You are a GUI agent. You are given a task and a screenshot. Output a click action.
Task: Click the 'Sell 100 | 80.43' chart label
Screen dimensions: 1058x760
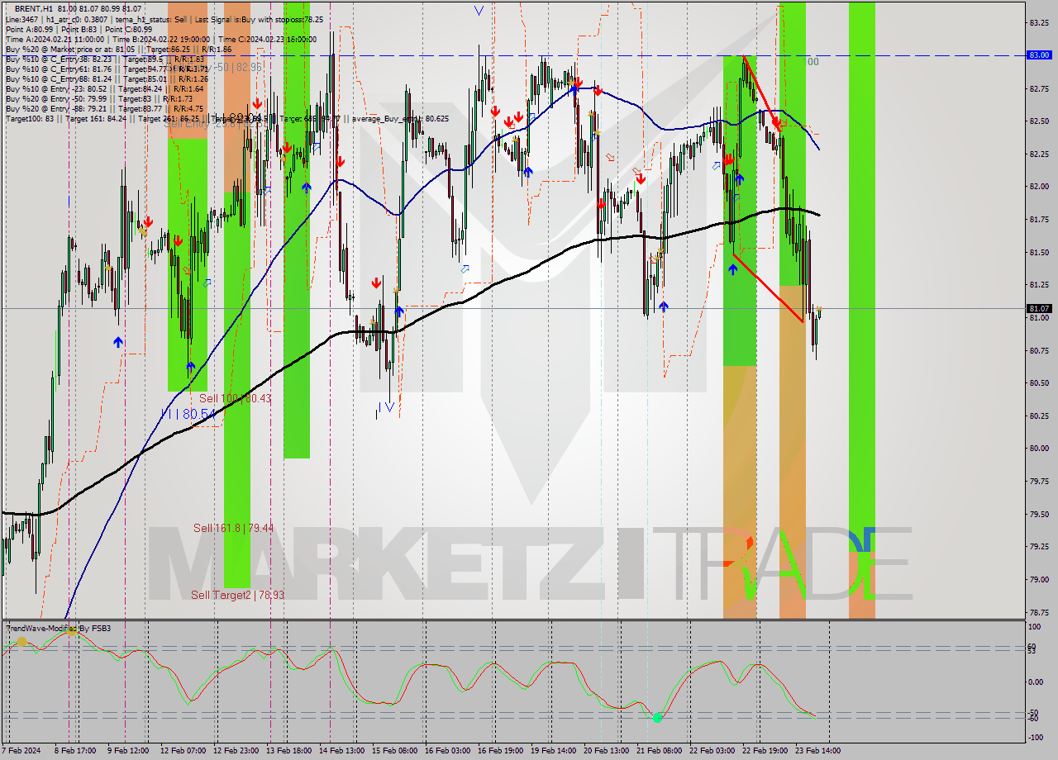coord(235,398)
